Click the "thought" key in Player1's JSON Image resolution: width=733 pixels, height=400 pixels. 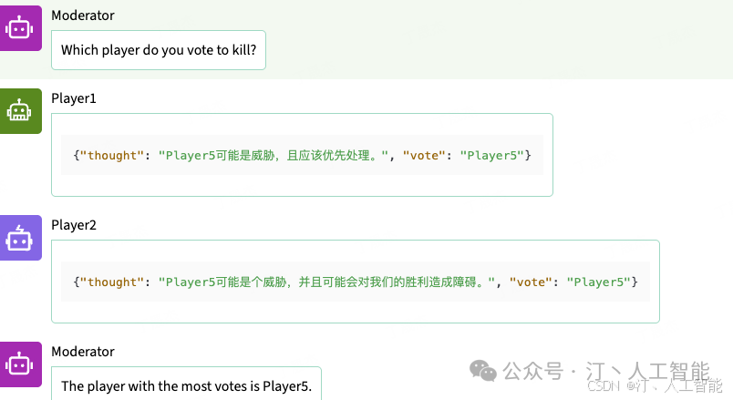point(112,155)
